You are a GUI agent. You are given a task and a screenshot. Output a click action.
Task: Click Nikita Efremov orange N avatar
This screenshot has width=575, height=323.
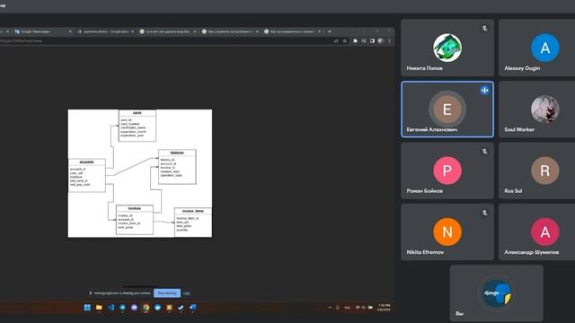pos(447,231)
